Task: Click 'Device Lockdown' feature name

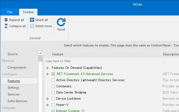Action: tap(69, 99)
